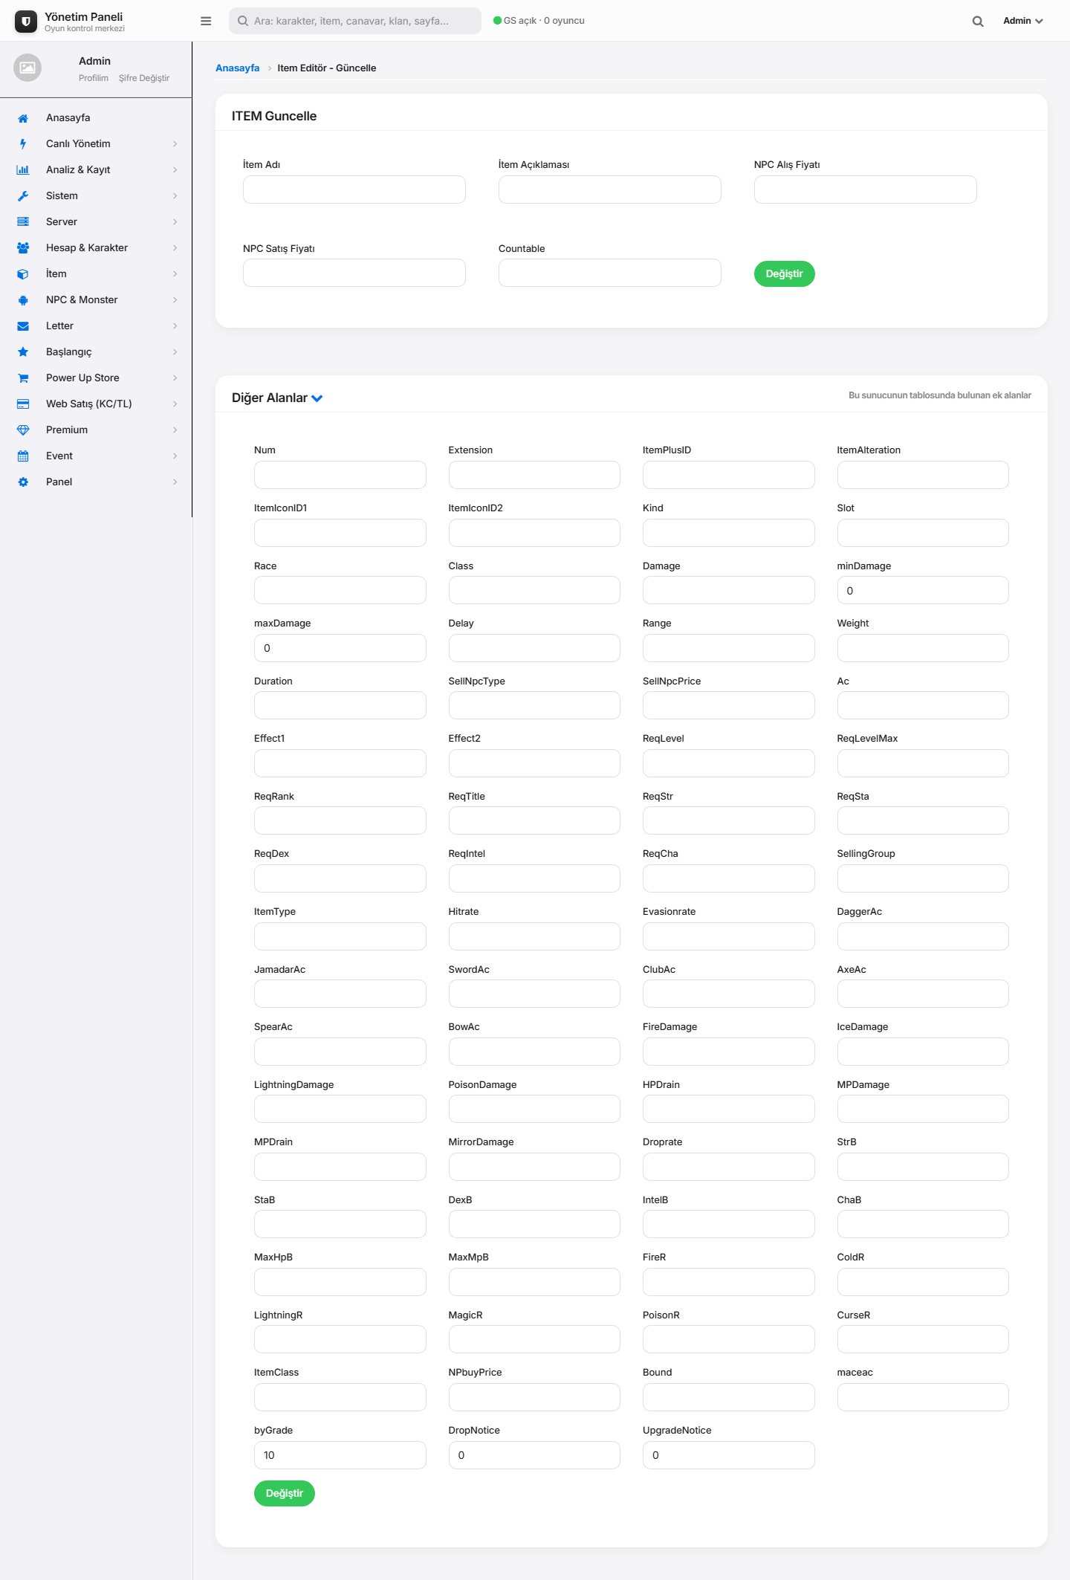This screenshot has width=1070, height=1580.
Task: Click the Countable input field
Action: [610, 273]
